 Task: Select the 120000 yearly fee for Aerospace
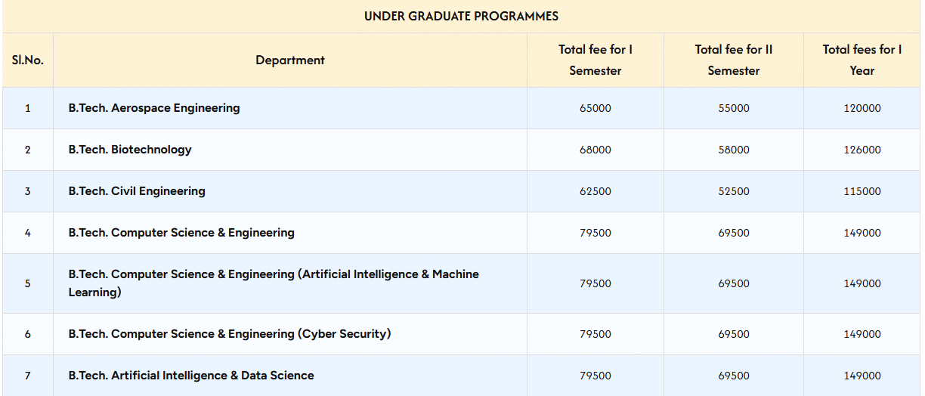(x=862, y=108)
